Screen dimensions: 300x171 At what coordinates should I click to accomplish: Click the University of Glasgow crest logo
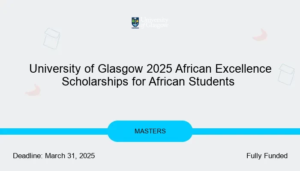135,23
